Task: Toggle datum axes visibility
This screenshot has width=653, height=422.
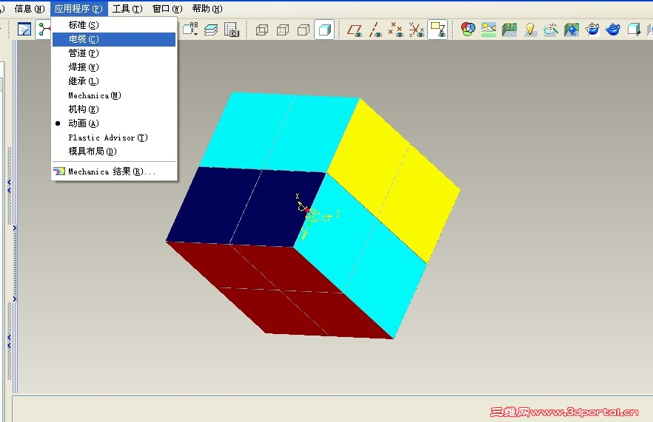Action: [x=375, y=30]
